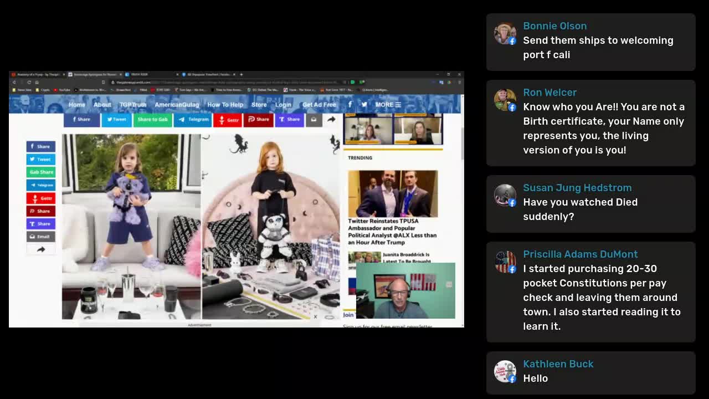Click Bonnie Olson's profile avatar
The height and width of the screenshot is (399, 709).
[x=505, y=33]
